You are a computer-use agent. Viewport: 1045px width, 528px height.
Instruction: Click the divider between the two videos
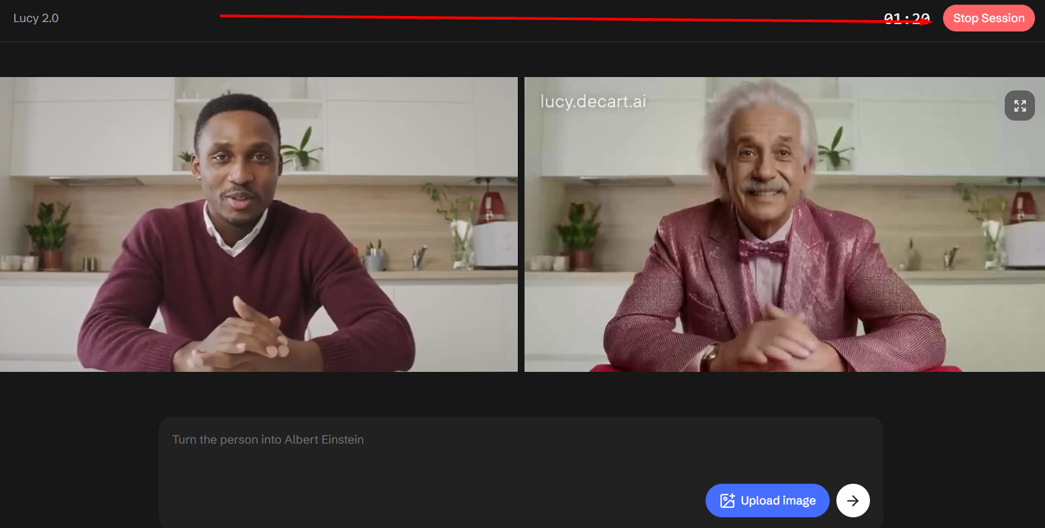521,224
